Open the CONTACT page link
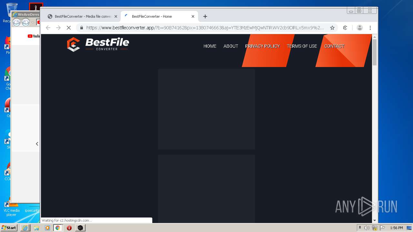Screen dimensions: 413x232 coord(334,46)
